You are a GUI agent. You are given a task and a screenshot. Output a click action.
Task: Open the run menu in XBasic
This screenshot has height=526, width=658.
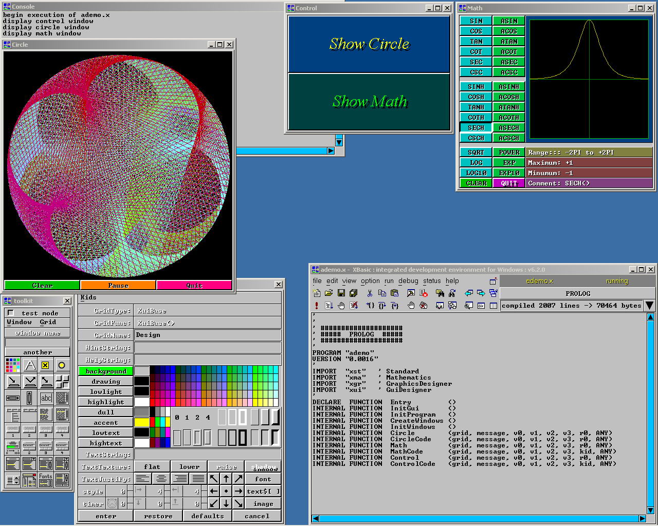coord(389,281)
